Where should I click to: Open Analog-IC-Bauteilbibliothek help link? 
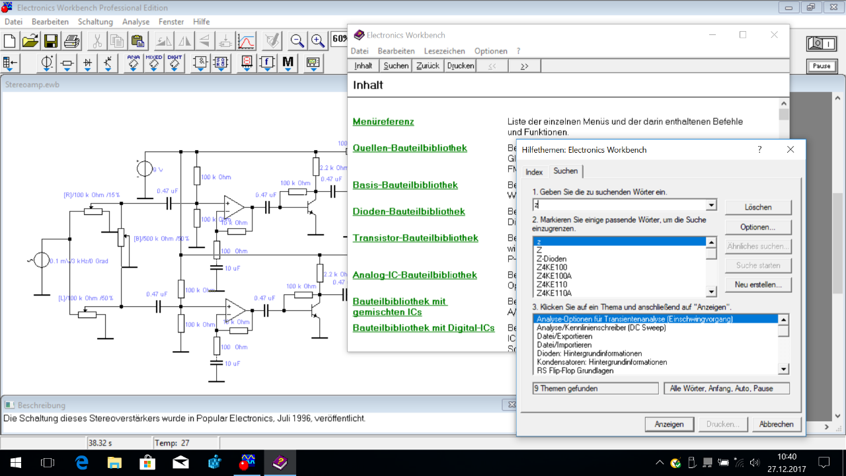pyautogui.click(x=415, y=275)
